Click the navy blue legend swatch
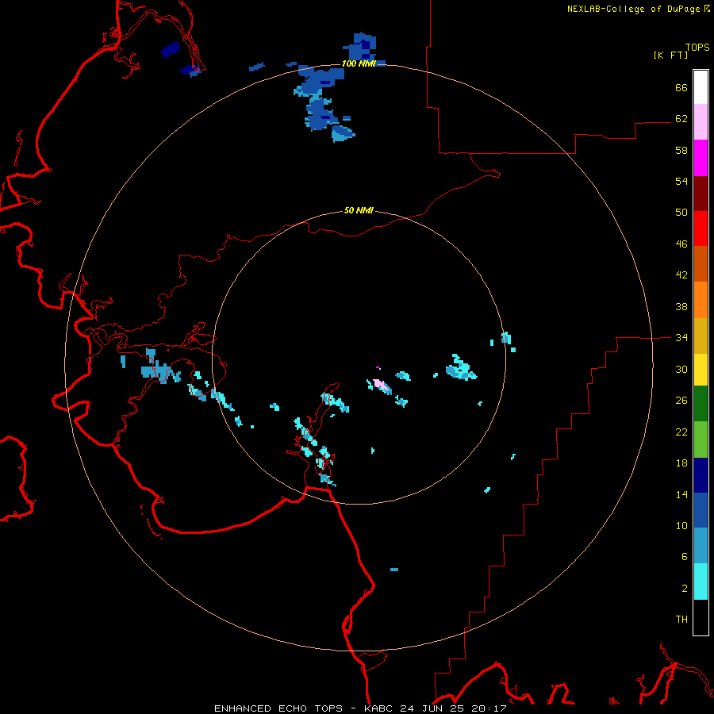The width and height of the screenshot is (714, 714). [701, 475]
